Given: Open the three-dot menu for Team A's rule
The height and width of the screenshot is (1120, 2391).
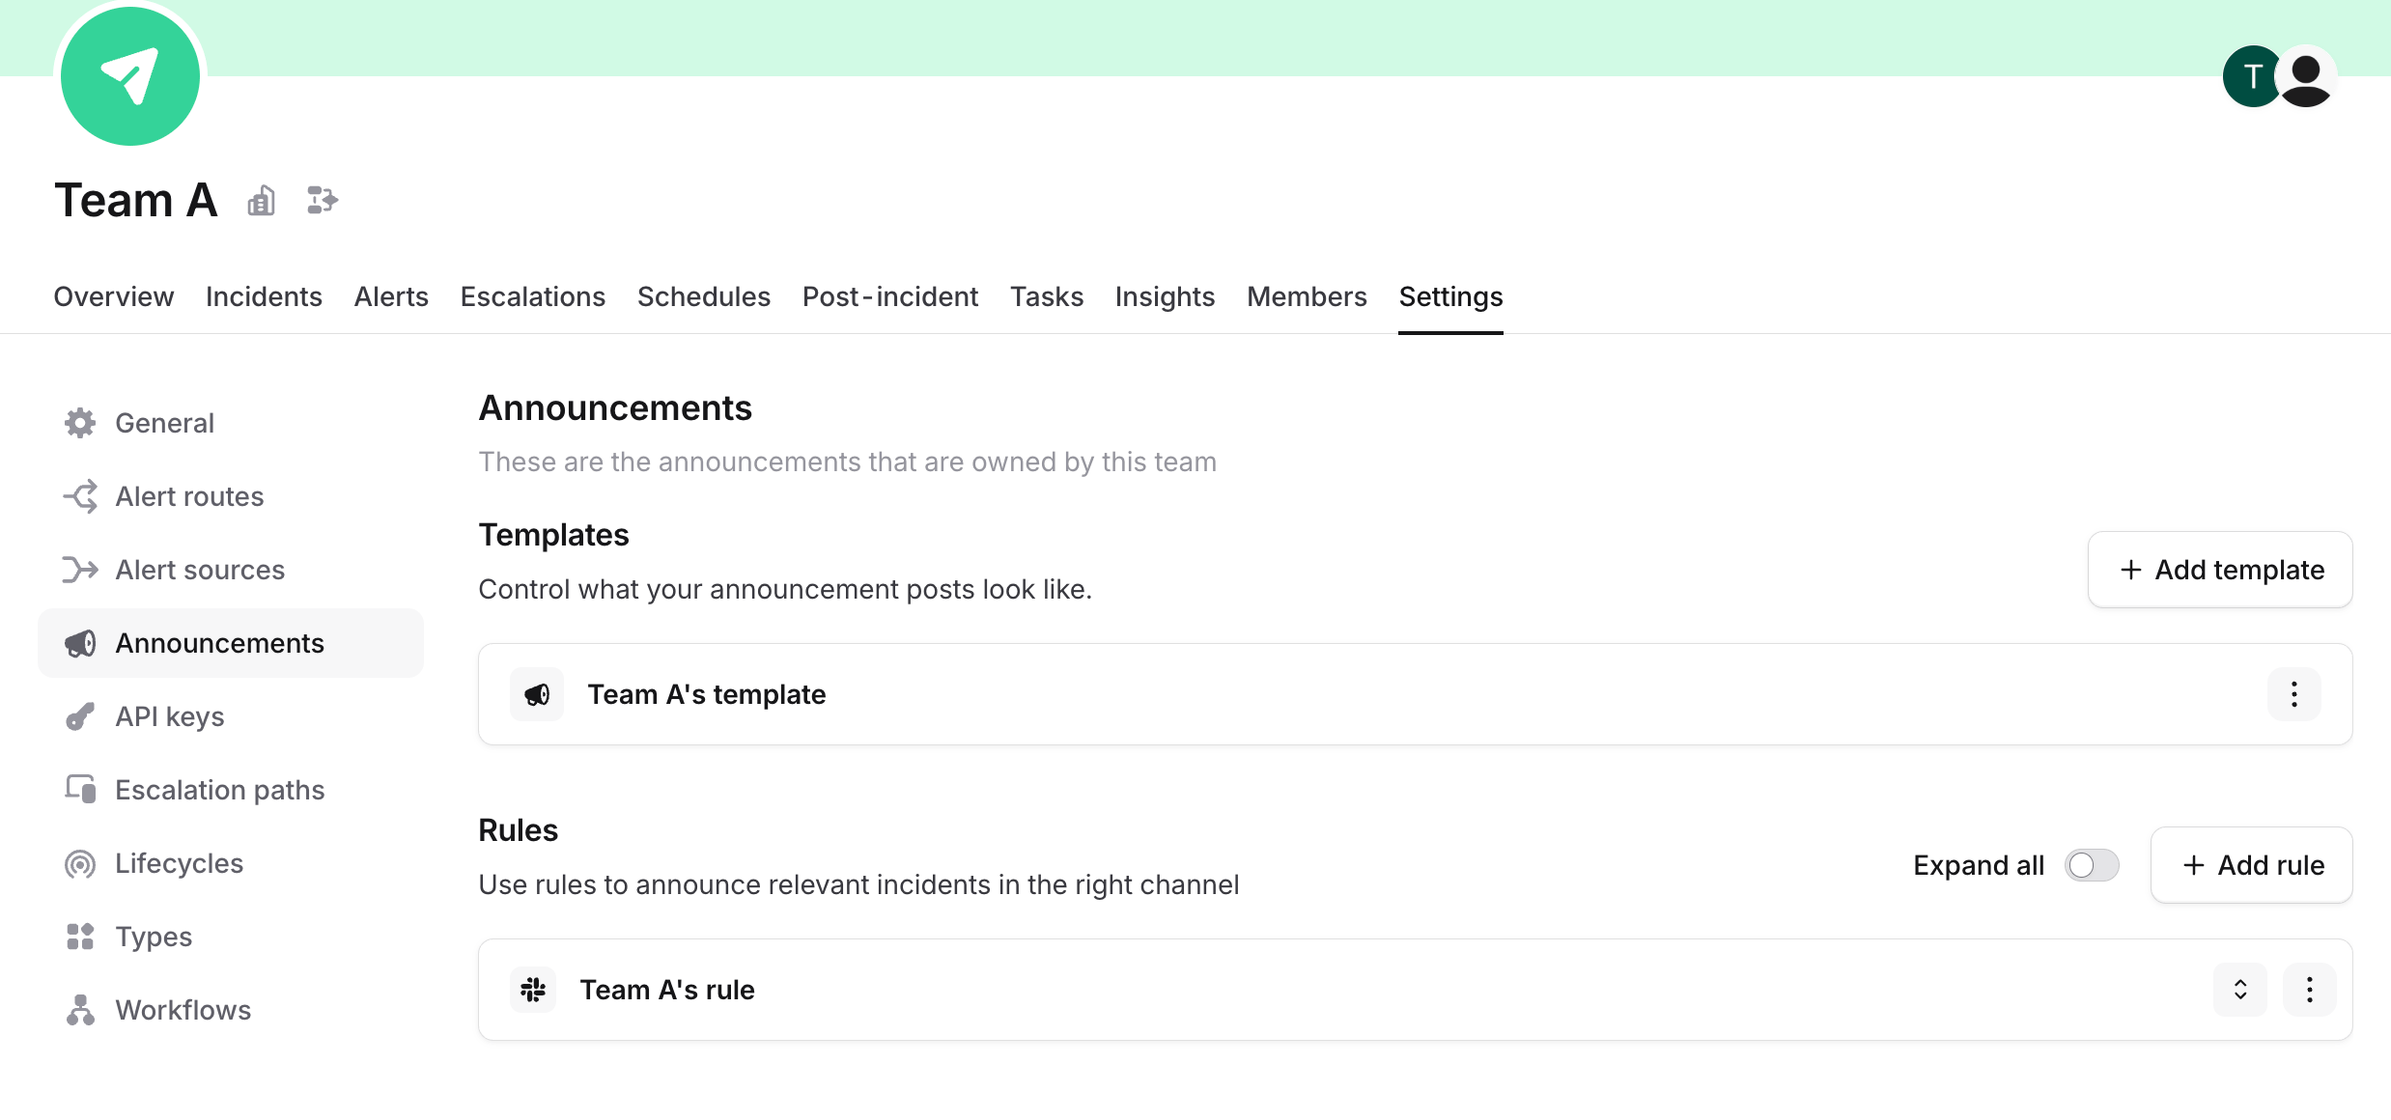Looking at the screenshot, I should 2310,990.
